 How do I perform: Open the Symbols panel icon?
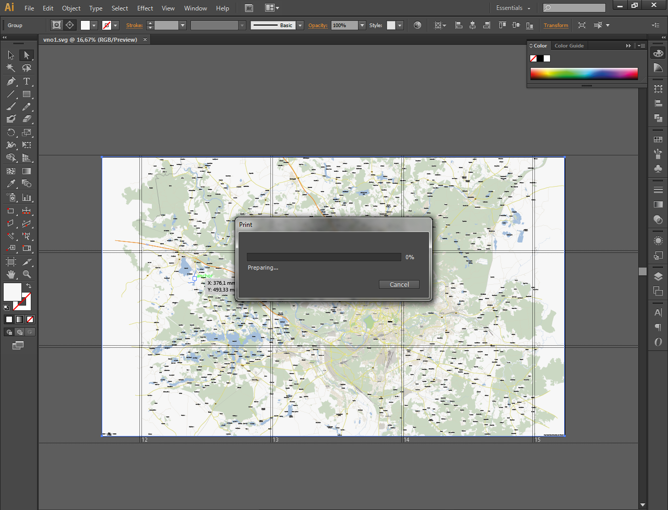point(658,168)
